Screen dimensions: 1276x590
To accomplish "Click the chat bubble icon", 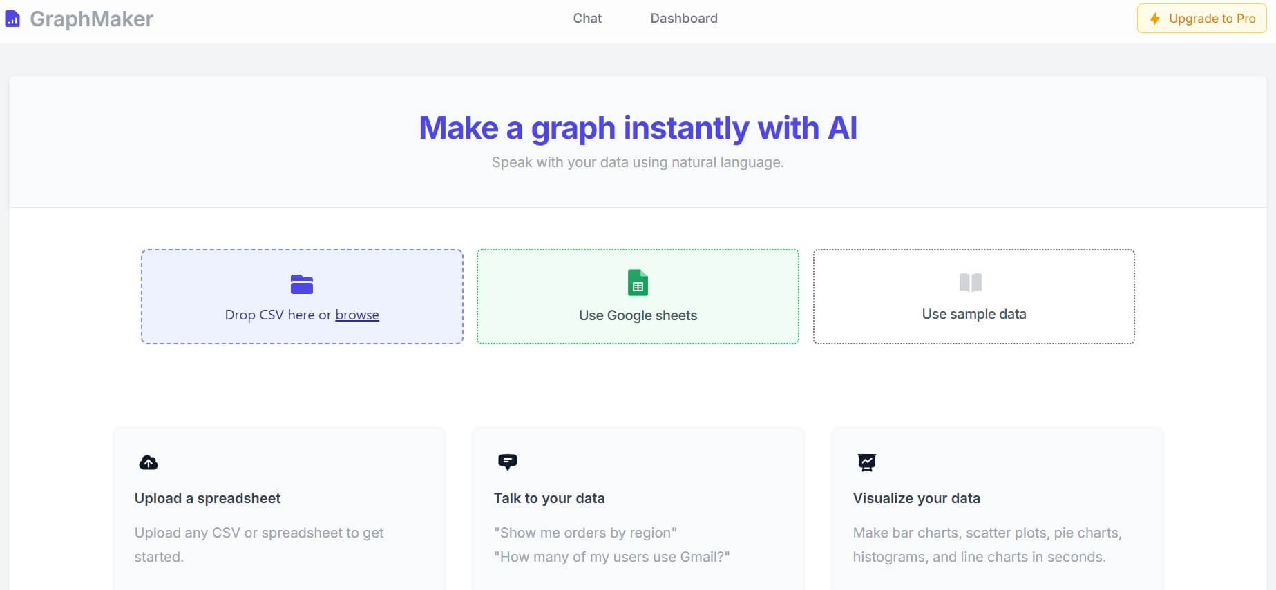I will (x=508, y=462).
